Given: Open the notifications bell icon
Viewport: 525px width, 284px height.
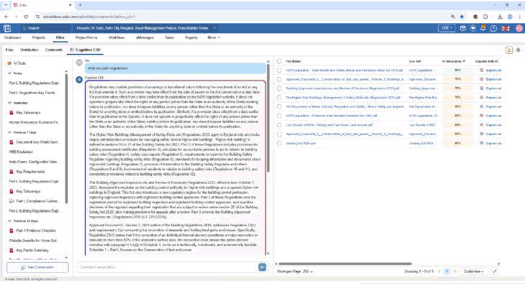Looking at the screenshot, I should tap(482, 28).
